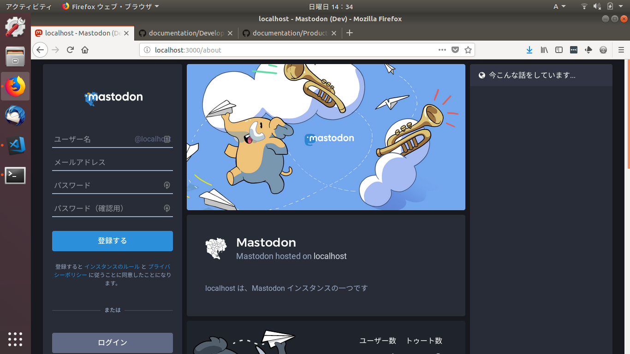
Task: Focus the メールアドレス input field
Action: [112, 162]
